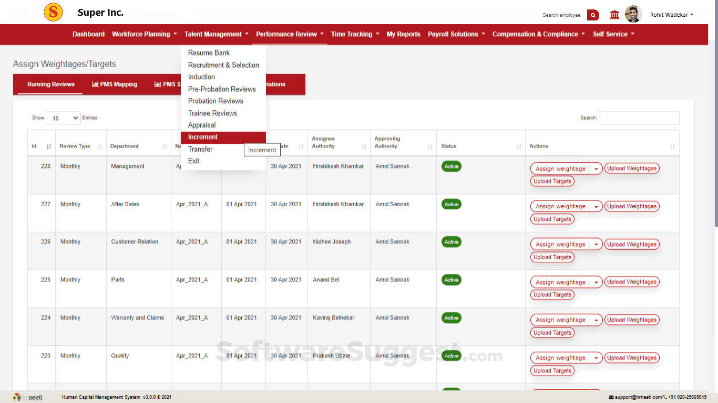Viewport: 718px width, 403px height.
Task: Click the PMS Mapping chart icon
Action: (95, 84)
